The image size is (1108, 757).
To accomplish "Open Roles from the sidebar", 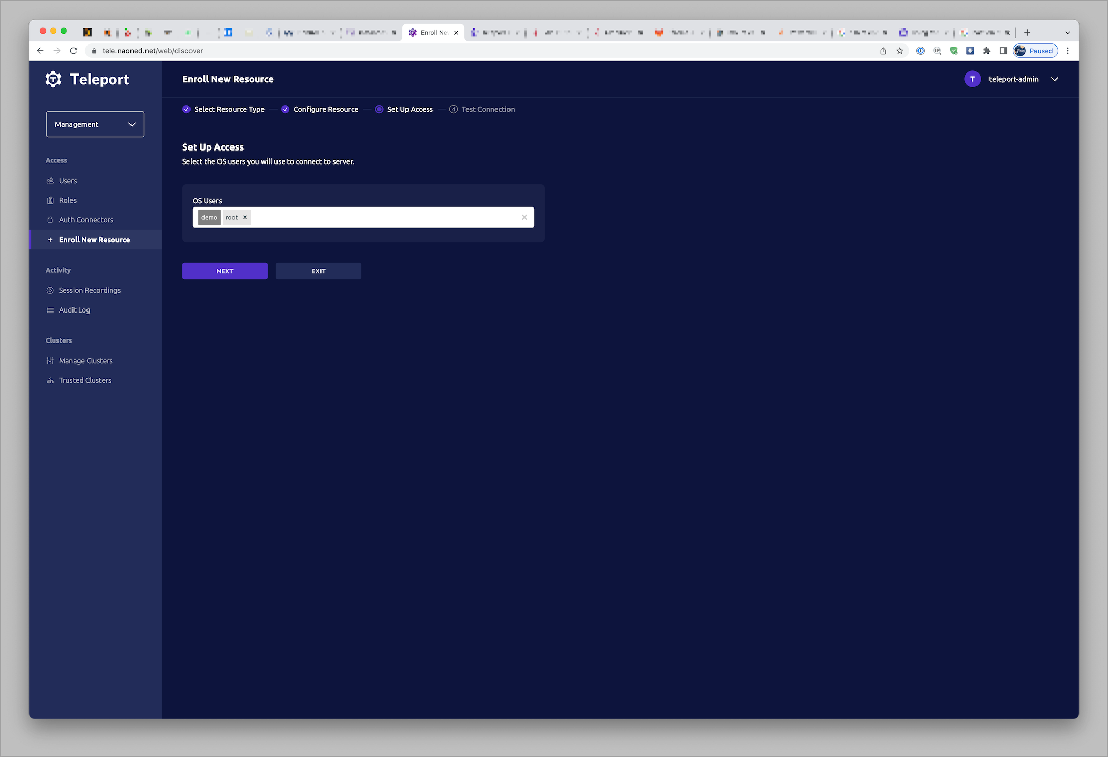I will 67,200.
